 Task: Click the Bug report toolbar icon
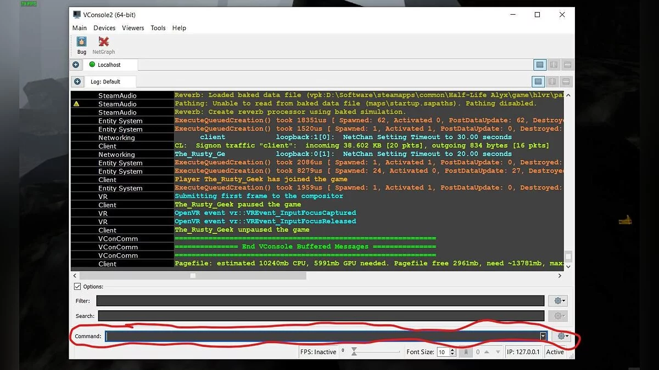point(81,44)
